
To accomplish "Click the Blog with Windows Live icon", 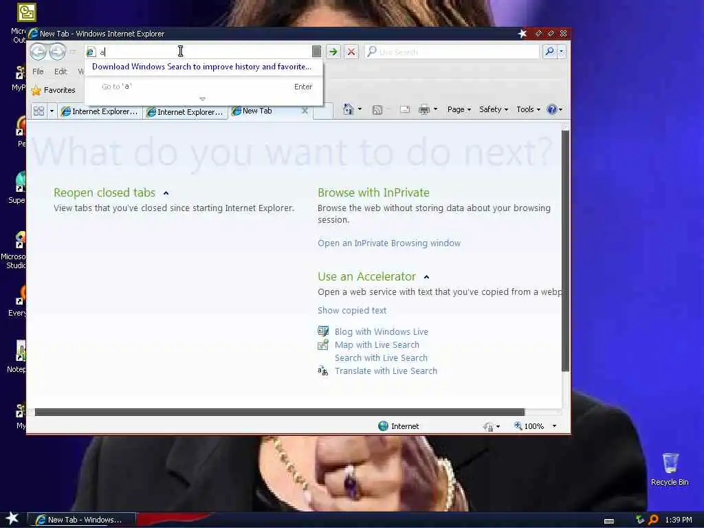I will [323, 331].
